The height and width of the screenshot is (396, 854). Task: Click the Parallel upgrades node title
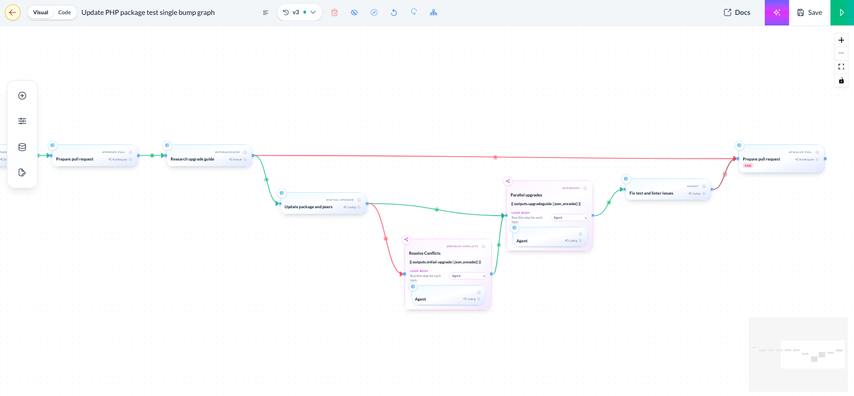pos(526,195)
